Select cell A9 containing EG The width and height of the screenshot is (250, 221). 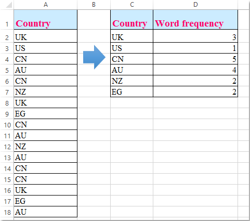[x=46, y=113]
